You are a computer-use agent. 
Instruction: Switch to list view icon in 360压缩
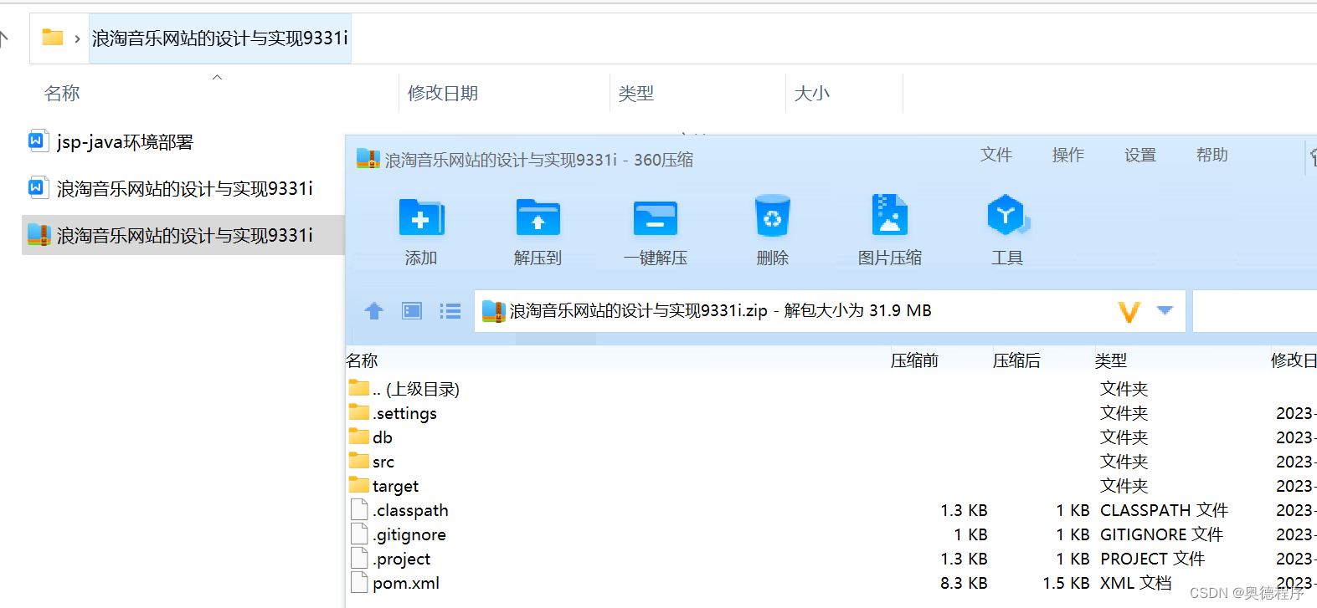click(450, 311)
